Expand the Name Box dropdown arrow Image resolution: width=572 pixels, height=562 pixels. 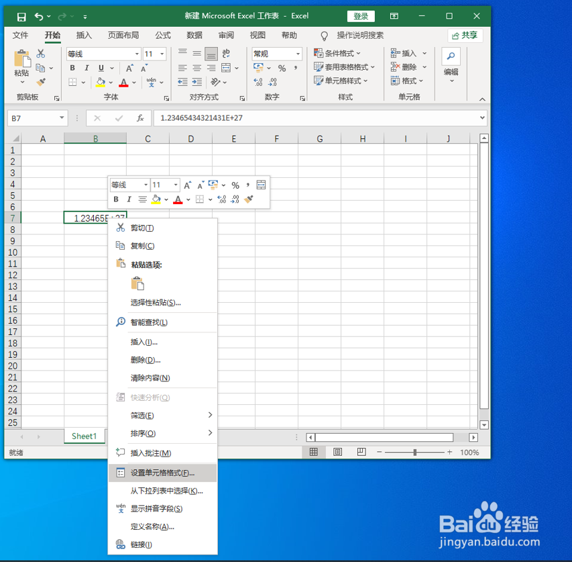pos(62,118)
